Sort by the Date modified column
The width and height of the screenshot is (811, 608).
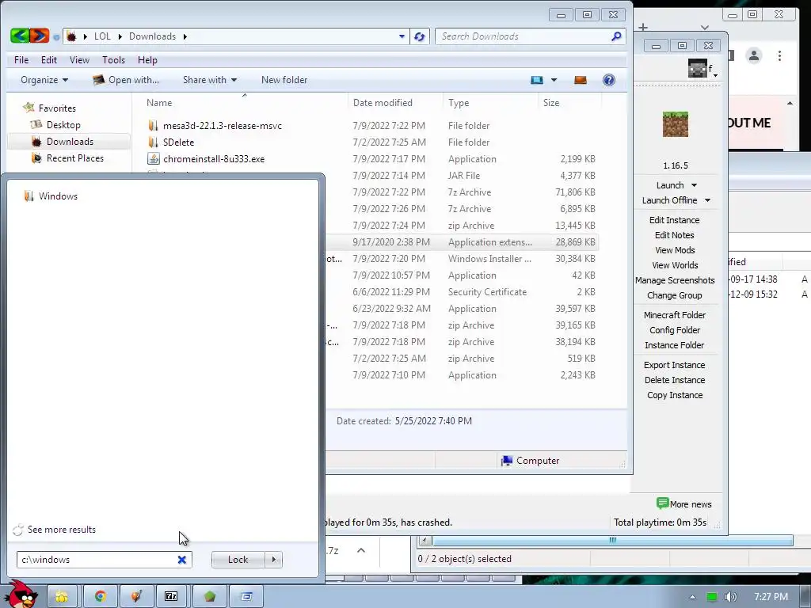click(x=383, y=102)
